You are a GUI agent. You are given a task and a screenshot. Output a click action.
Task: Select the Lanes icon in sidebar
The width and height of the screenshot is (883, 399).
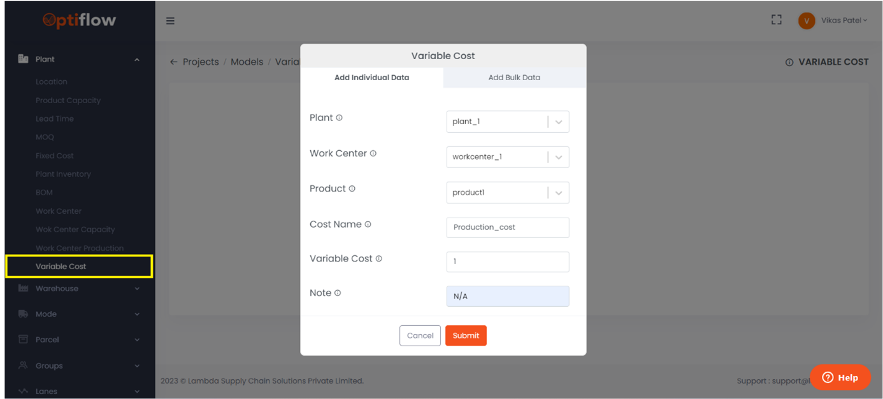tap(22, 389)
